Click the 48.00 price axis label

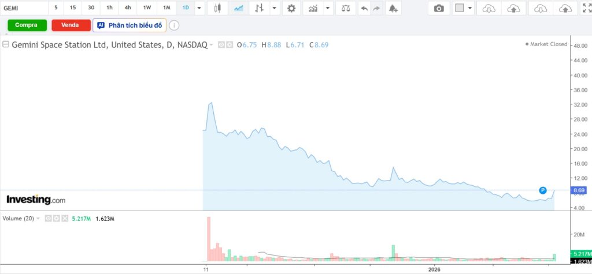click(580, 45)
